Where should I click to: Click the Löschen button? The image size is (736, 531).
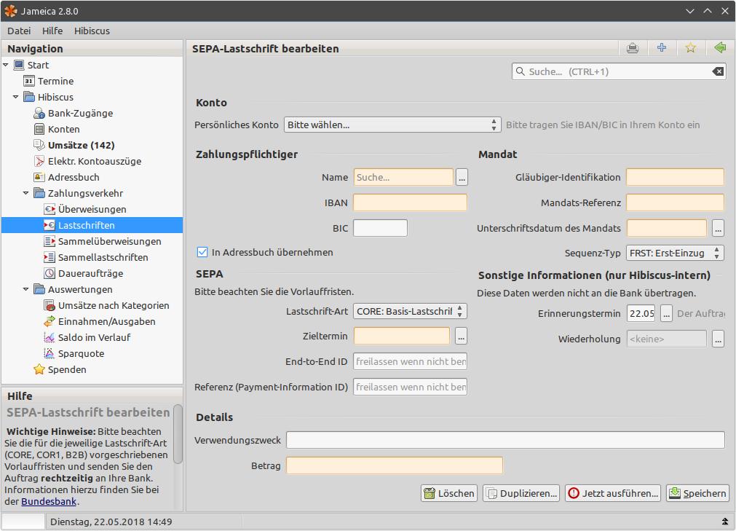[x=449, y=493]
